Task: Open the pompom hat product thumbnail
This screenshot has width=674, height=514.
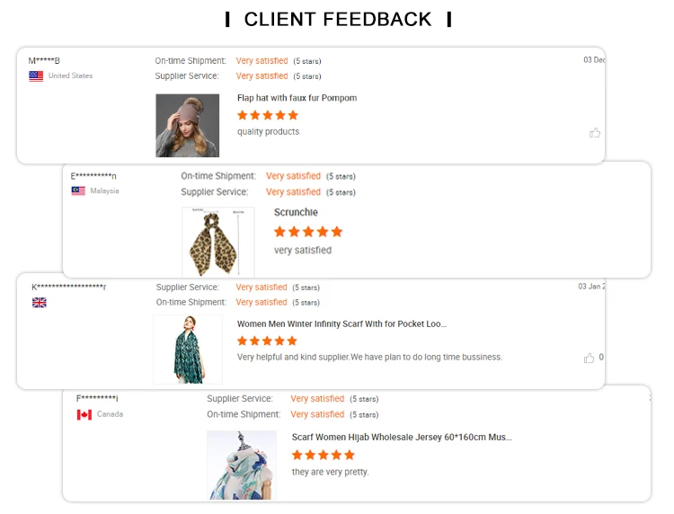Action: [x=187, y=126]
